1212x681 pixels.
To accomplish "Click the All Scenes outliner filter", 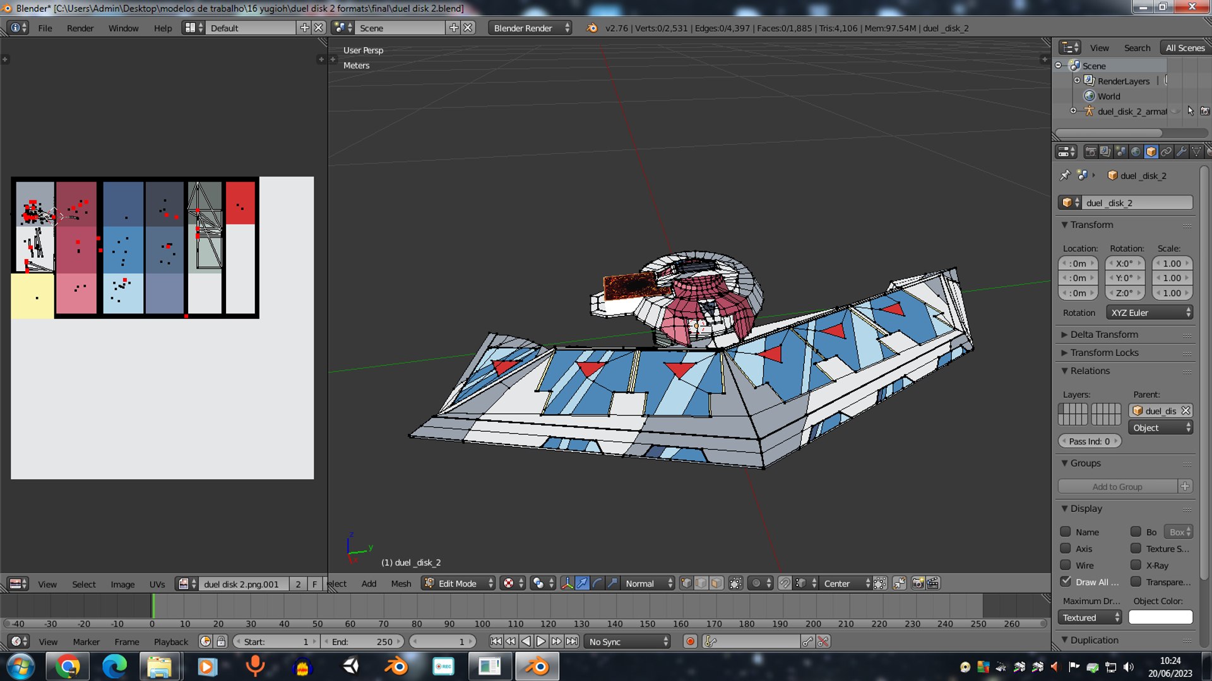I will click(1185, 48).
